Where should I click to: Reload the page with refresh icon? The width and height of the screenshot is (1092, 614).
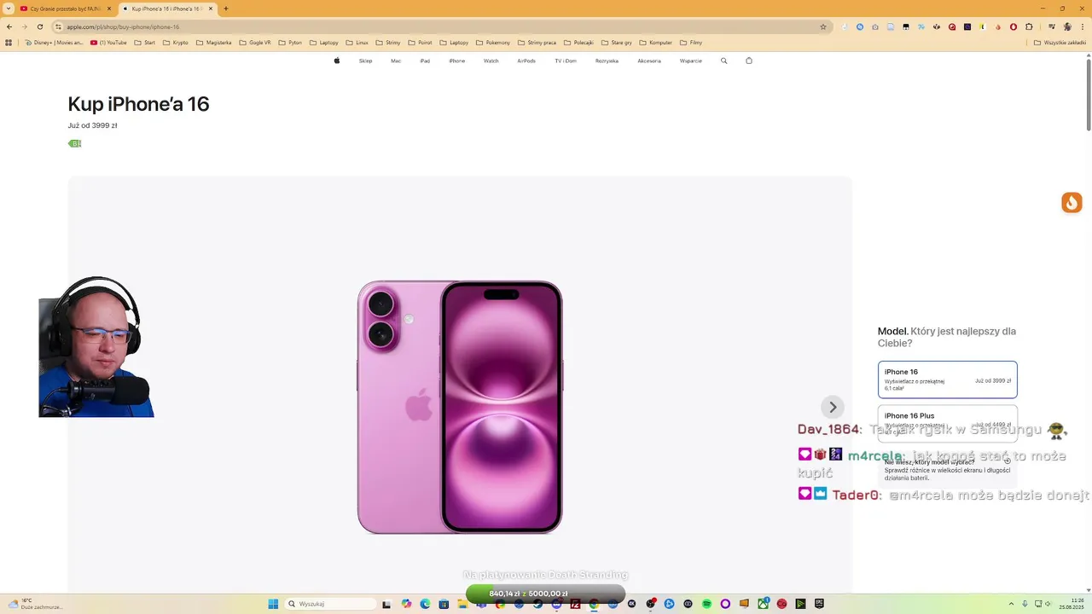pyautogui.click(x=39, y=26)
